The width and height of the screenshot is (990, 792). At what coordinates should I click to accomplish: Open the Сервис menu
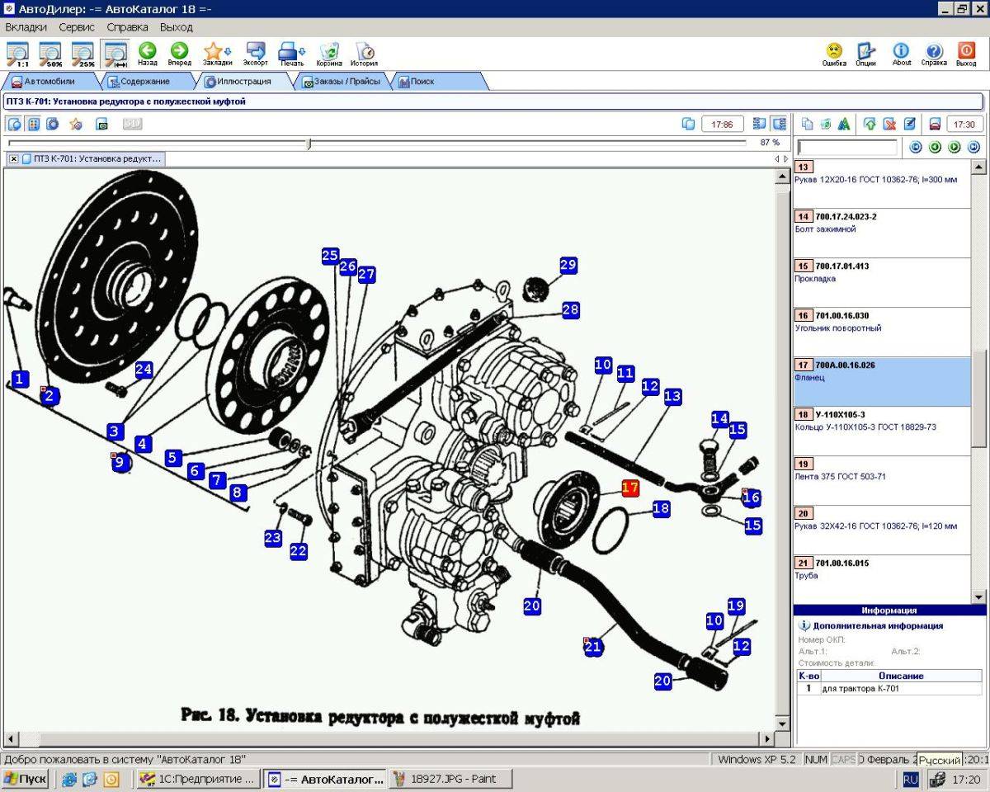[77, 27]
